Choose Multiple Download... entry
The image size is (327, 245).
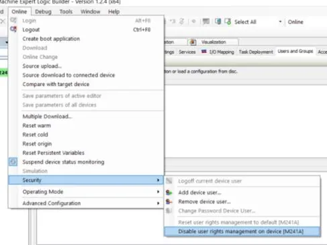86,116
